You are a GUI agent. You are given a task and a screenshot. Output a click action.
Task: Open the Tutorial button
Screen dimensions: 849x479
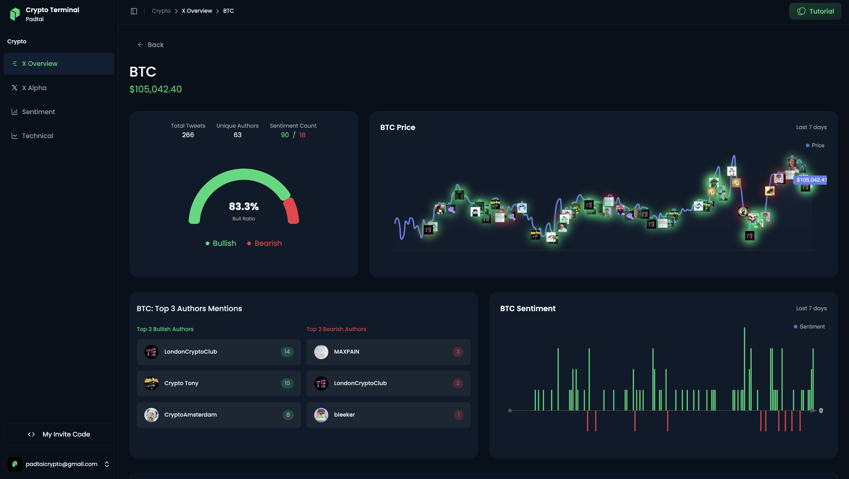click(x=815, y=11)
